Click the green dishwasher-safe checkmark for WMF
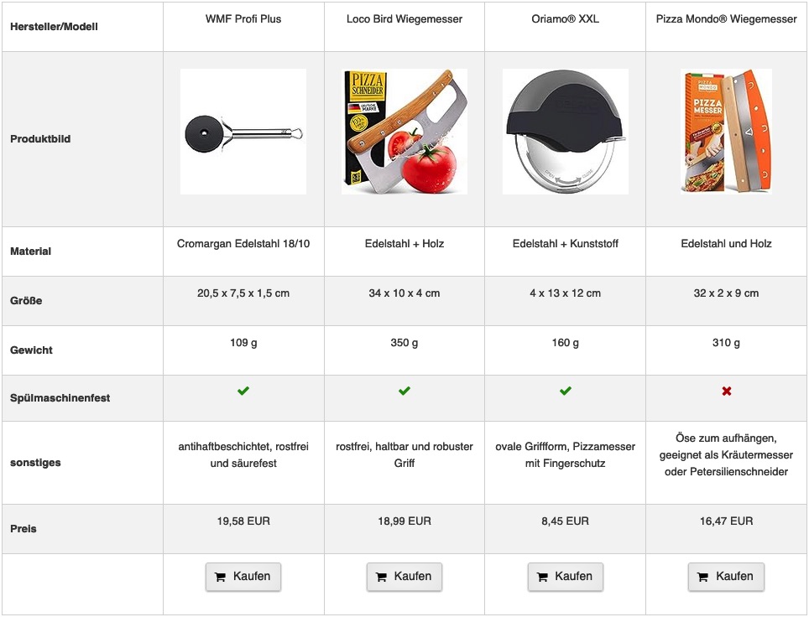Image resolution: width=809 pixels, height=617 pixels. 243,391
